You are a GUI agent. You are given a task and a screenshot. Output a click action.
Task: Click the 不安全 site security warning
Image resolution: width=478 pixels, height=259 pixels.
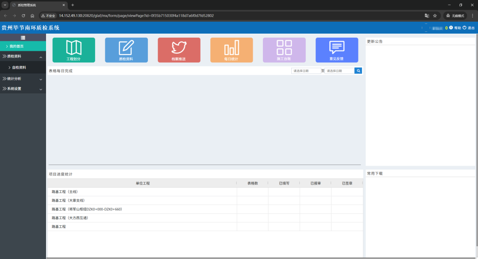pyautogui.click(x=49, y=15)
